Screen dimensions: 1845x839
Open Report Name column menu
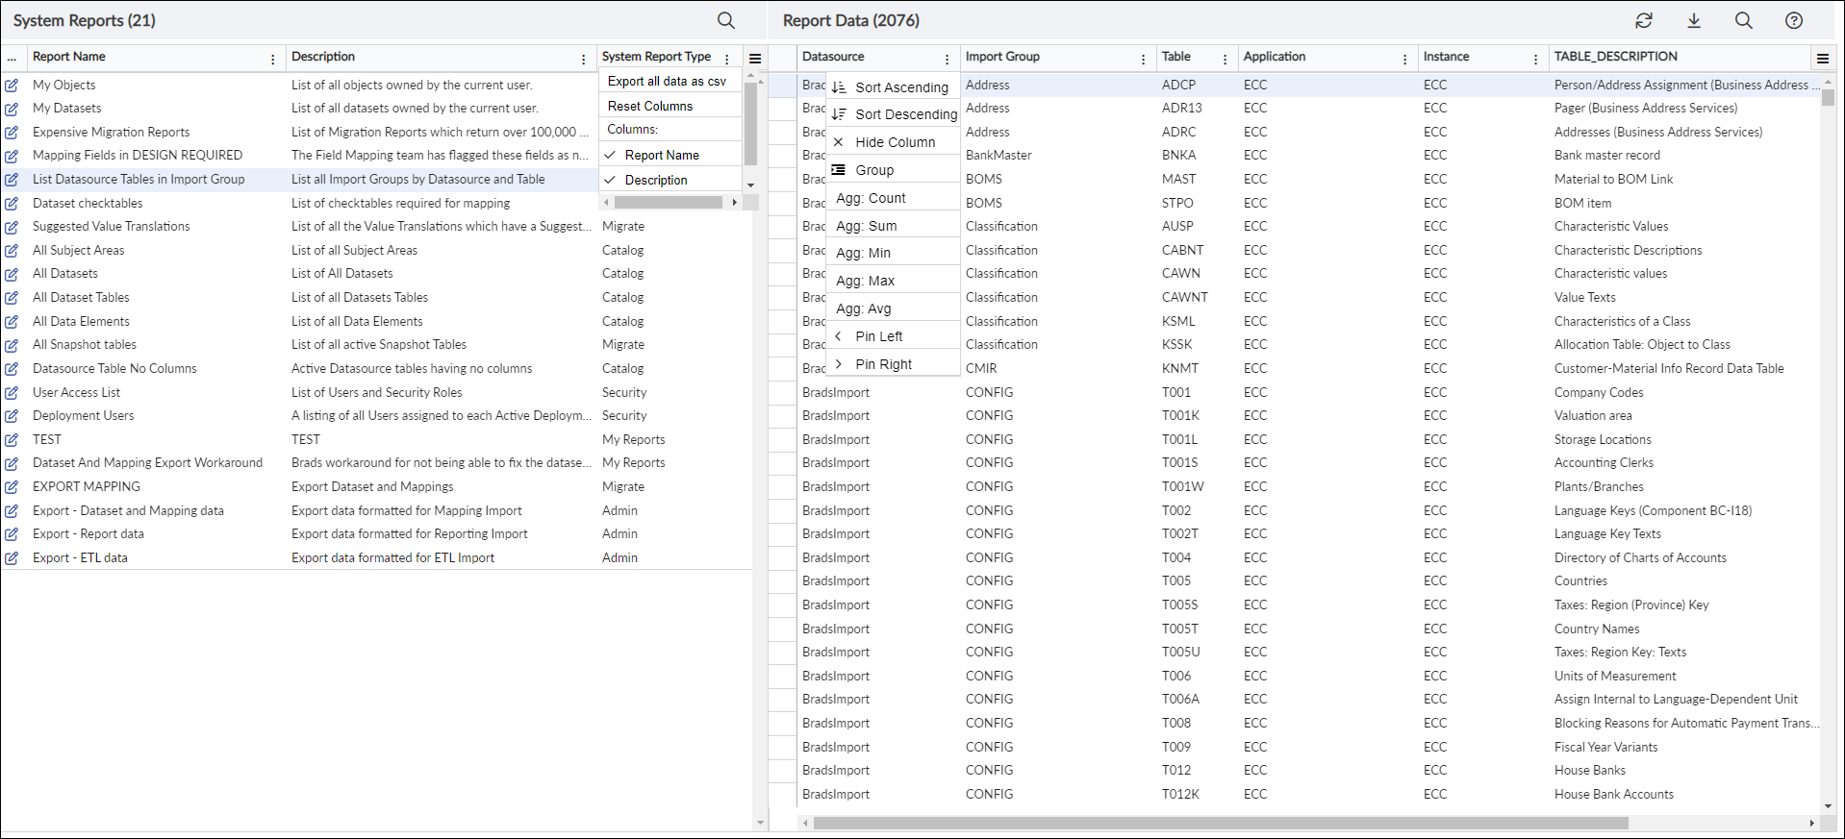[273, 59]
